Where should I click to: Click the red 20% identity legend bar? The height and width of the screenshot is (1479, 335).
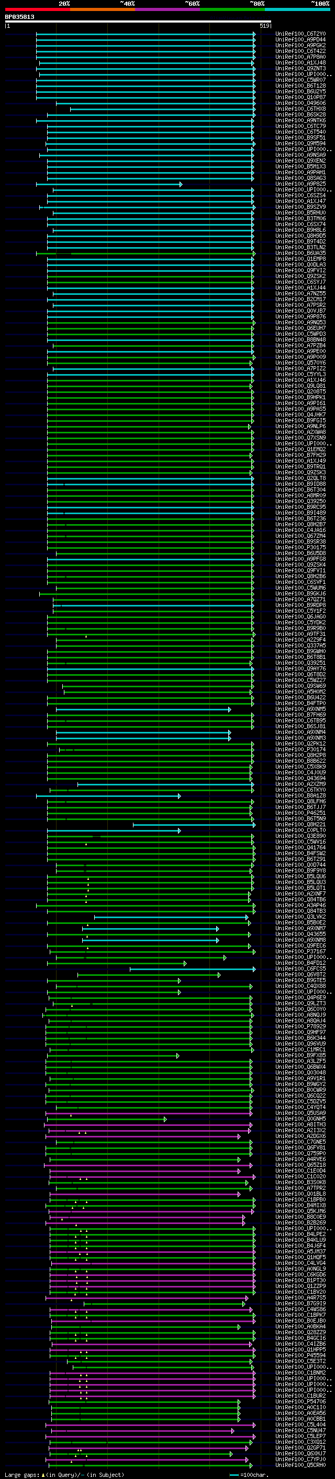point(37,9)
